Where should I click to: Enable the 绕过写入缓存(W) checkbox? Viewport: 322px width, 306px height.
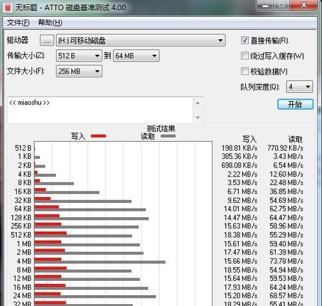tap(245, 56)
